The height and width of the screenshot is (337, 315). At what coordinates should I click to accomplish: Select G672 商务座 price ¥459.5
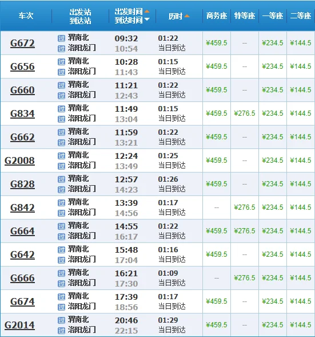[217, 43]
